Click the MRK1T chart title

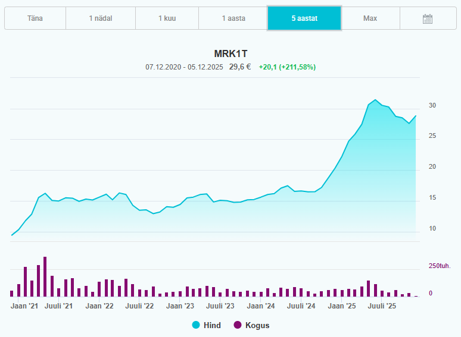click(x=230, y=53)
